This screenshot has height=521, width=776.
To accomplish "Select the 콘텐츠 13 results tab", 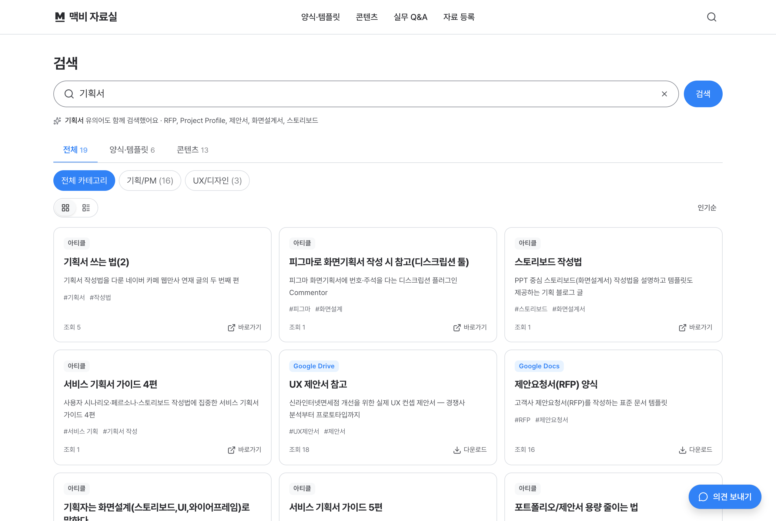I will coord(192,150).
